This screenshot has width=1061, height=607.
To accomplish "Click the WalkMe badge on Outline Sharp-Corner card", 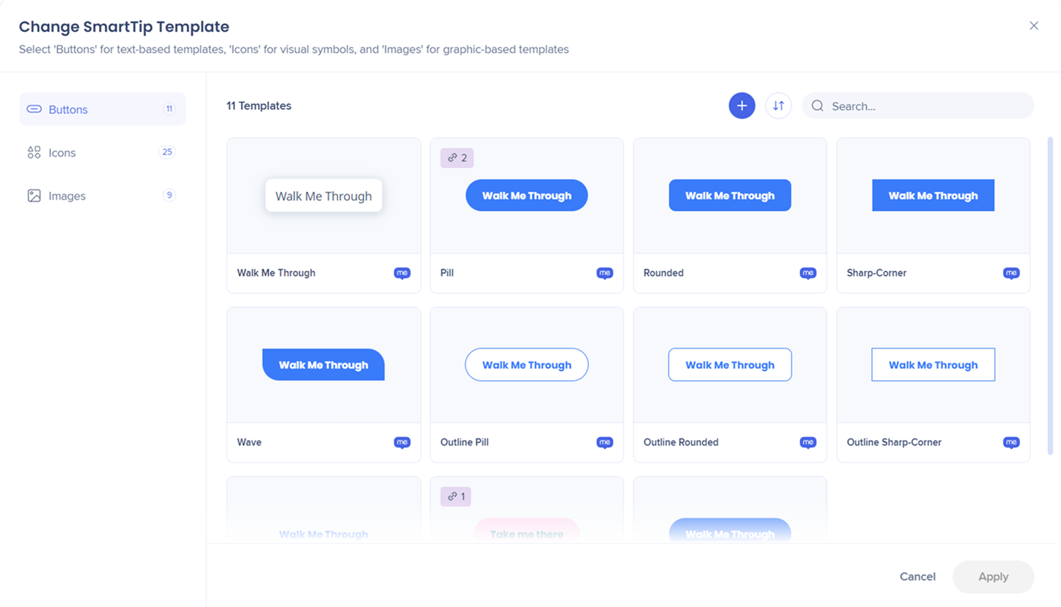I will pyautogui.click(x=1011, y=442).
